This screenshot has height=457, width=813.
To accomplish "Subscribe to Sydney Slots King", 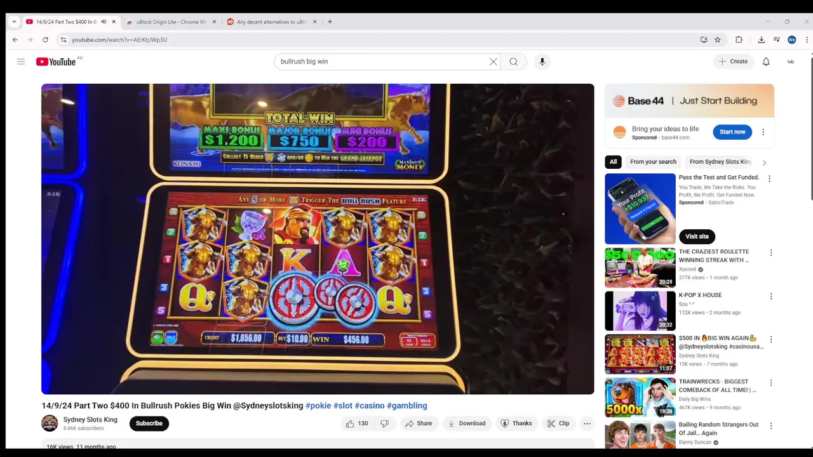I will (149, 423).
